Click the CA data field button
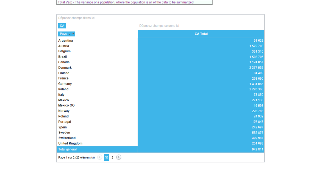 pyautogui.click(x=62, y=26)
